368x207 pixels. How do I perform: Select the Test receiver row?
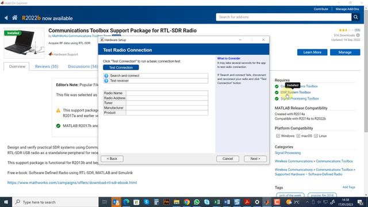(x=156, y=80)
